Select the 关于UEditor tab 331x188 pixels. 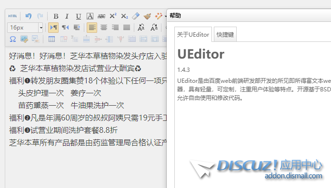[x=193, y=34]
